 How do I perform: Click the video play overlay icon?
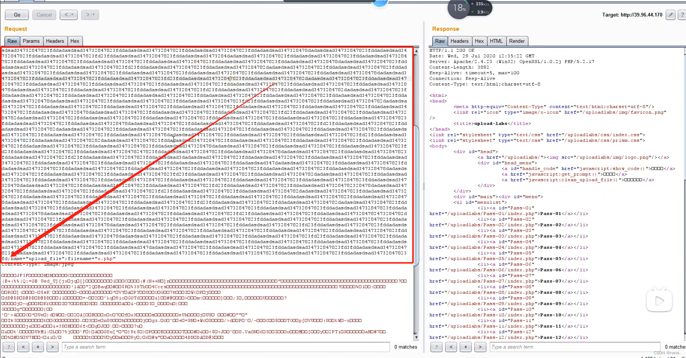click(659, 300)
